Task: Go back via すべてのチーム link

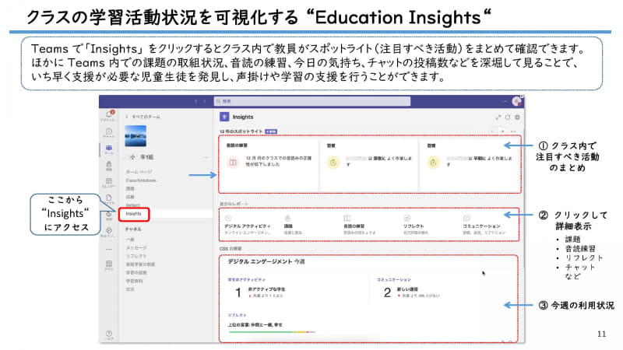Action: tap(143, 117)
